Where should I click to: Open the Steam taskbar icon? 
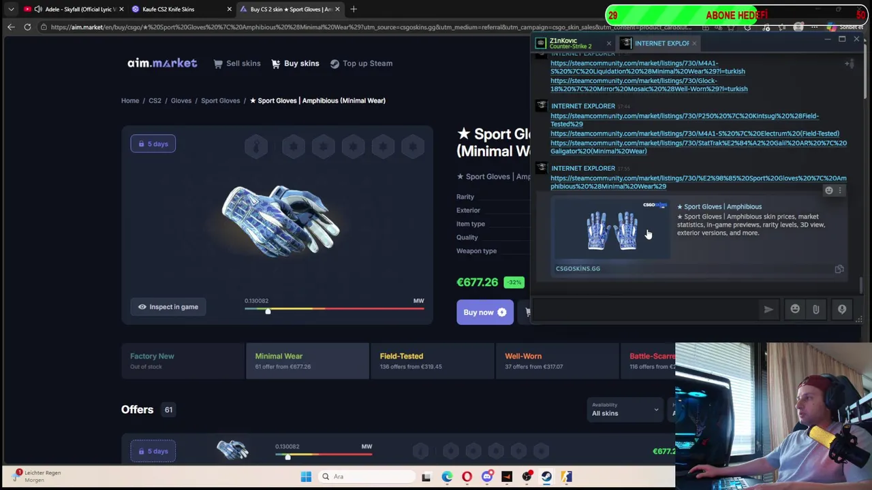click(x=546, y=476)
